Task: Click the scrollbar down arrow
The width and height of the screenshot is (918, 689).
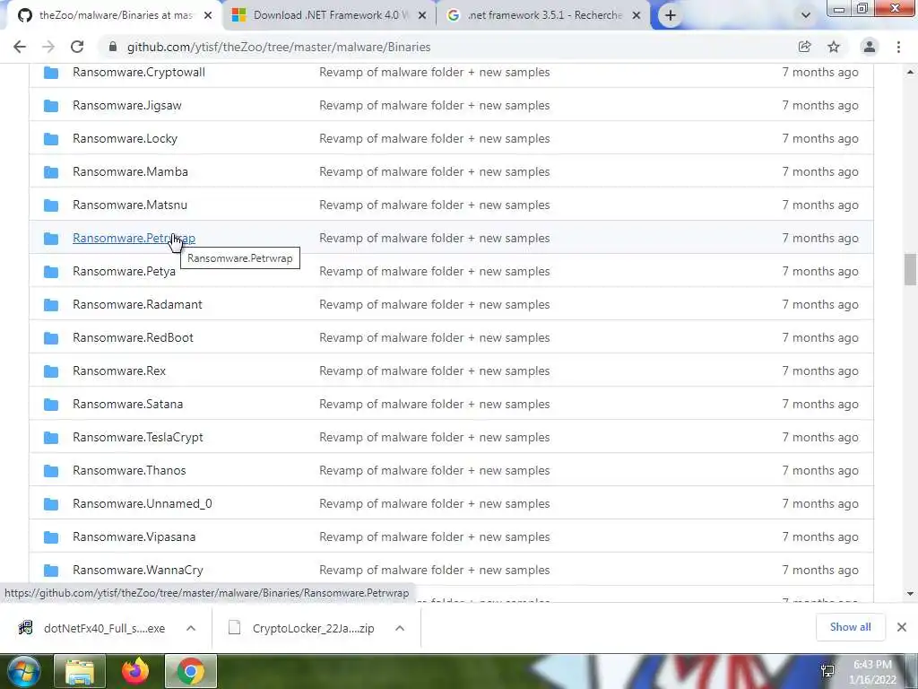Action: click(910, 594)
